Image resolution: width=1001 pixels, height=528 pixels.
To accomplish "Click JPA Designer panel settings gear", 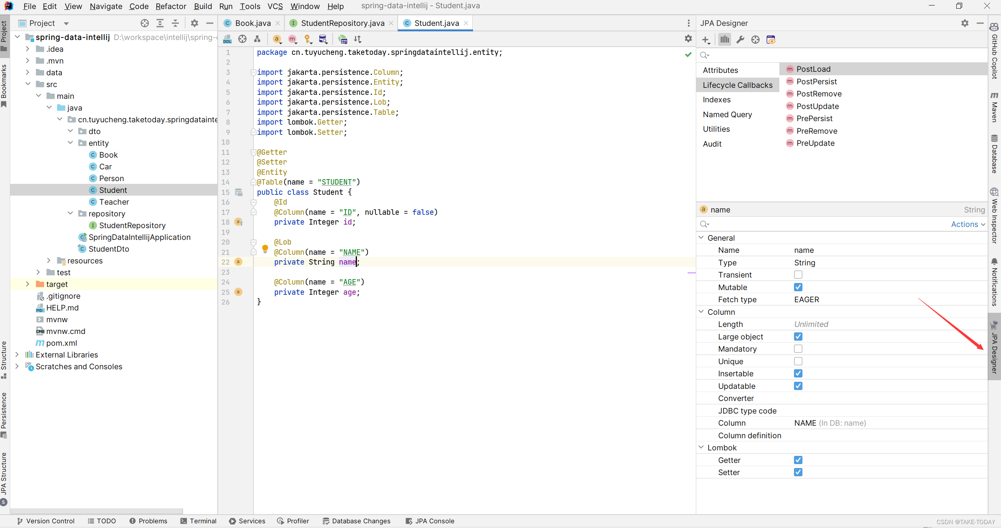I will 965,23.
